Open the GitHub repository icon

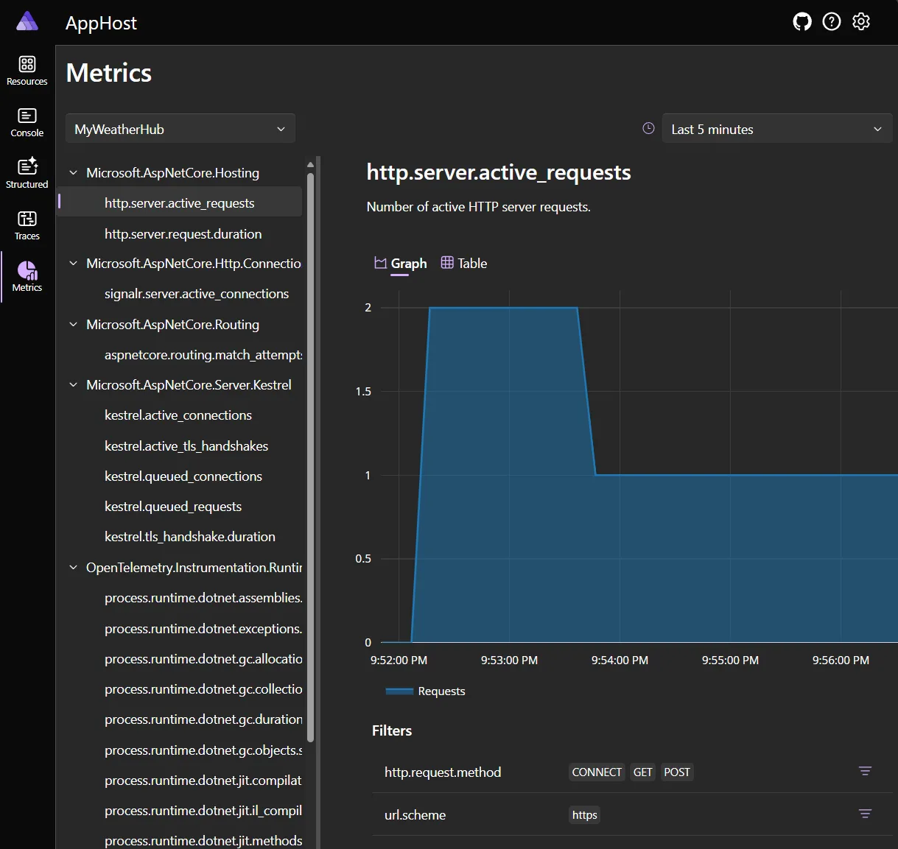tap(802, 21)
